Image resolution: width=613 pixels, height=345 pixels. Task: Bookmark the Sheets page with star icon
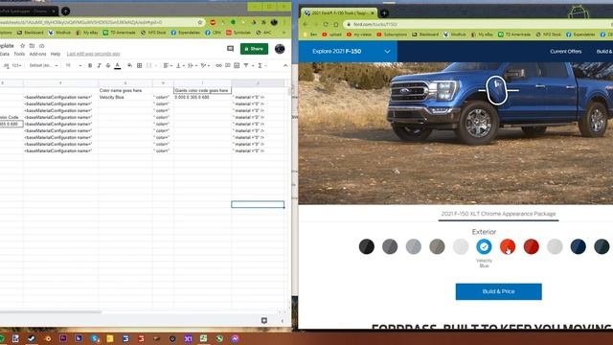pyautogui.click(x=200, y=22)
